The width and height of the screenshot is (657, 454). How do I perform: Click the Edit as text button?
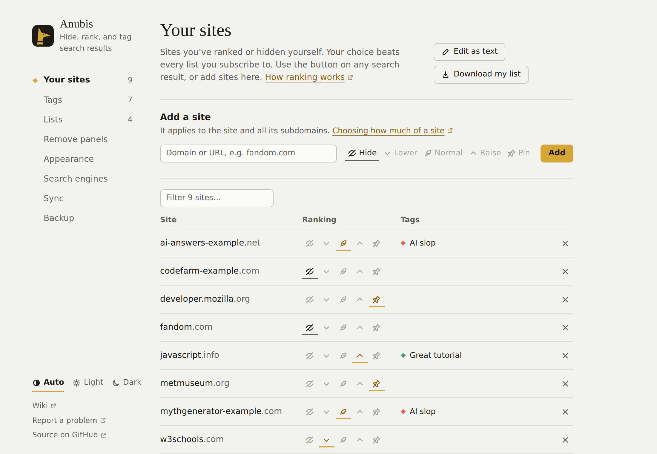click(469, 52)
